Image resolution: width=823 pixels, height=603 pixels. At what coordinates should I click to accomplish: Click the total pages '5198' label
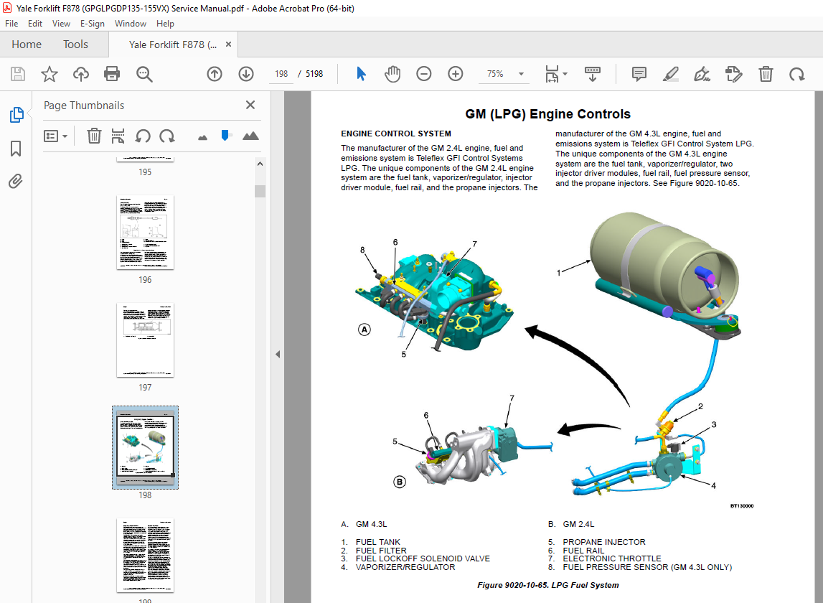coord(314,74)
